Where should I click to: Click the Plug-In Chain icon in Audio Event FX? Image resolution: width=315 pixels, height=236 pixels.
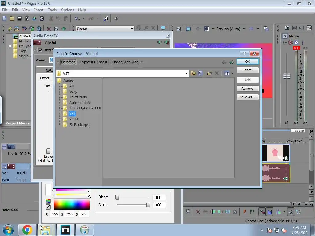click(159, 42)
